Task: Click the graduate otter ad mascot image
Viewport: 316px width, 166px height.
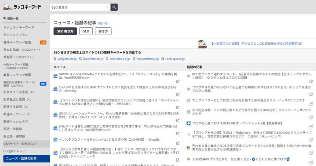Action: point(202,44)
